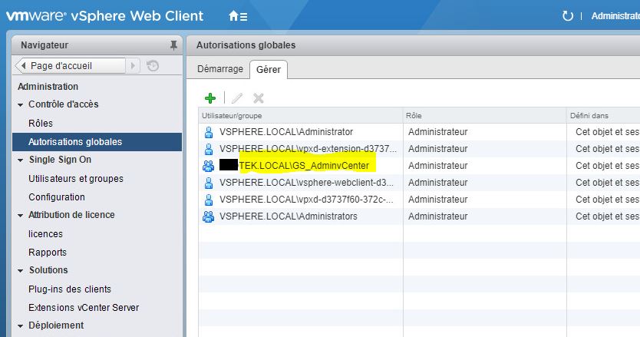
Task: Open licences in the navigator
Action: click(x=46, y=234)
